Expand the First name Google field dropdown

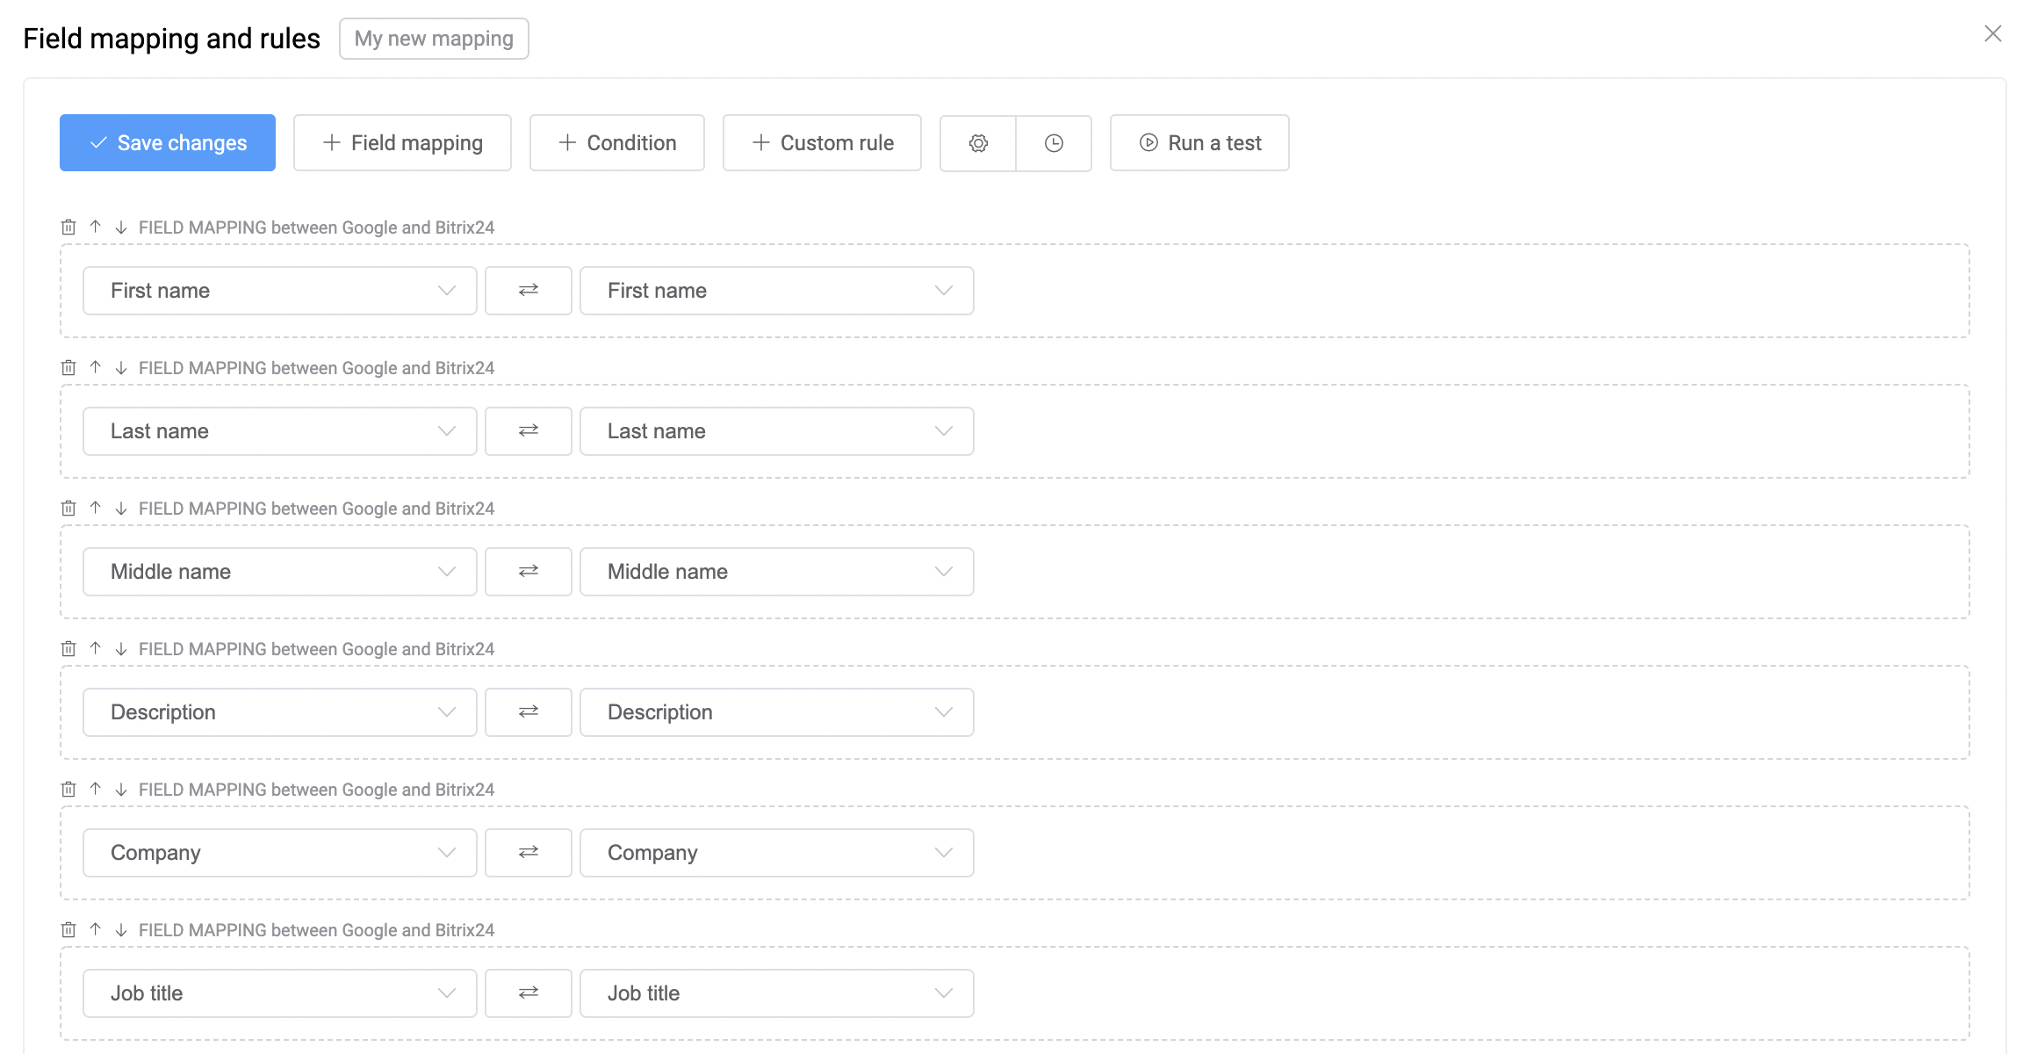tap(448, 290)
